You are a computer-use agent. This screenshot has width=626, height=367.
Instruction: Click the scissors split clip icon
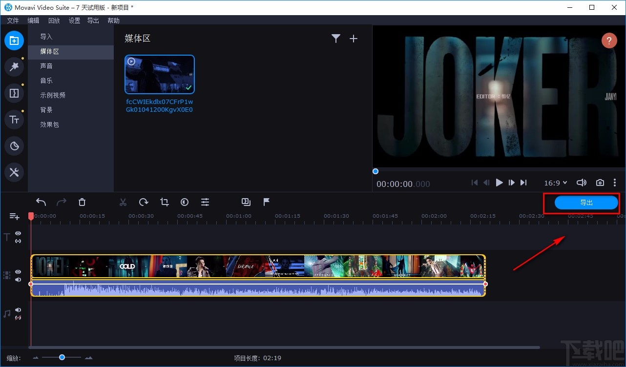coord(123,202)
